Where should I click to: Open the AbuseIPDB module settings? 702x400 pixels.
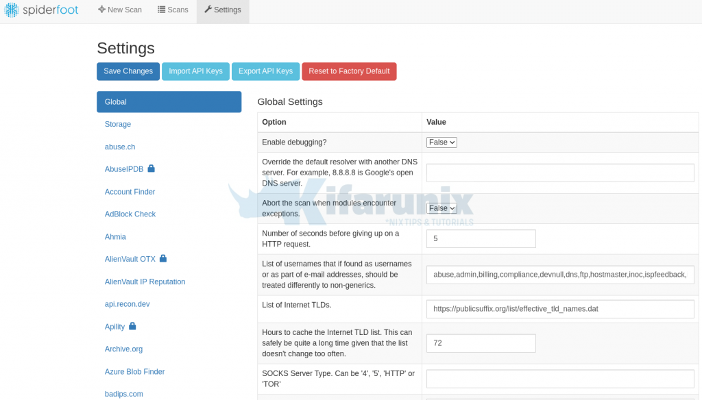tap(124, 169)
